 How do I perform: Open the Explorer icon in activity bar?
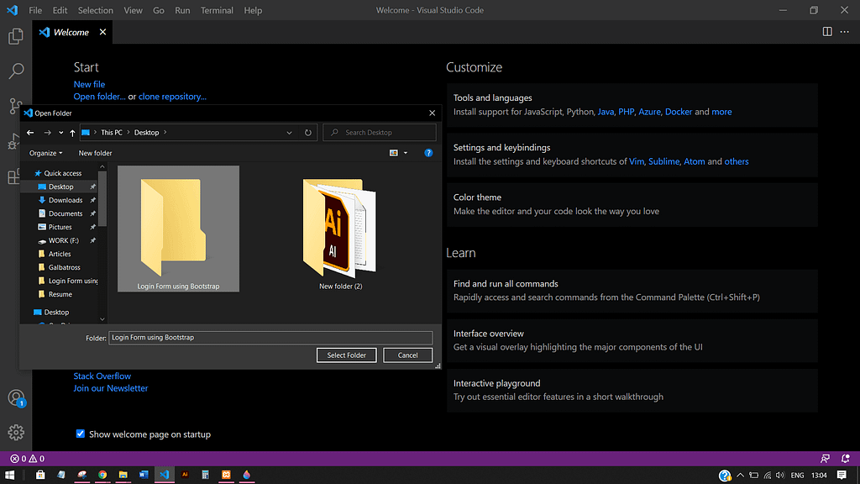point(15,36)
